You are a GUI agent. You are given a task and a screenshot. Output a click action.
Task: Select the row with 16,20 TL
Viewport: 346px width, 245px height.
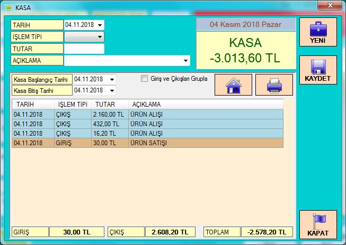[x=148, y=134]
